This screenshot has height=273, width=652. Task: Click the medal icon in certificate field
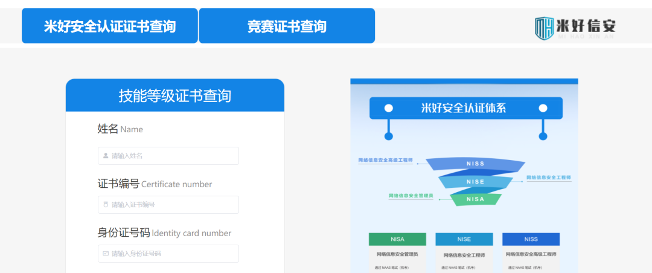pyautogui.click(x=106, y=205)
